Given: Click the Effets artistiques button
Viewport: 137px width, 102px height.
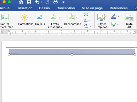Looking at the screenshot, I should 55,21.
